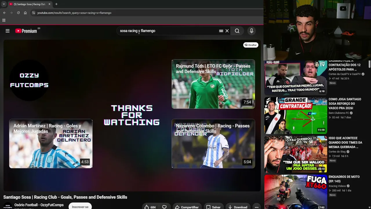Open title 'ISSO QUE ACONTECE QUANDO DOIS TIMES'
371x209 pixels.
345,143
